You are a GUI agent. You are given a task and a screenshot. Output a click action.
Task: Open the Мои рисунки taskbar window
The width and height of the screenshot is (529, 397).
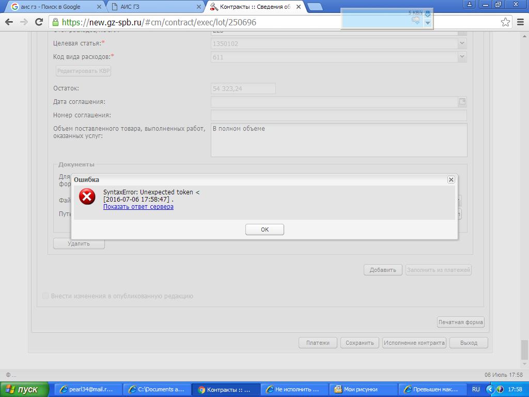point(363,390)
